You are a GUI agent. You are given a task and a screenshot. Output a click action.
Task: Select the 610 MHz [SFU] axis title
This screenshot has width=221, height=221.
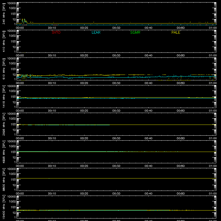[x=4, y=69]
